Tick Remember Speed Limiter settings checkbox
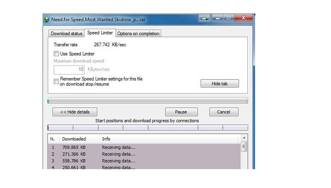Image resolution: width=331 pixels, height=188 pixels. pyautogui.click(x=56, y=82)
